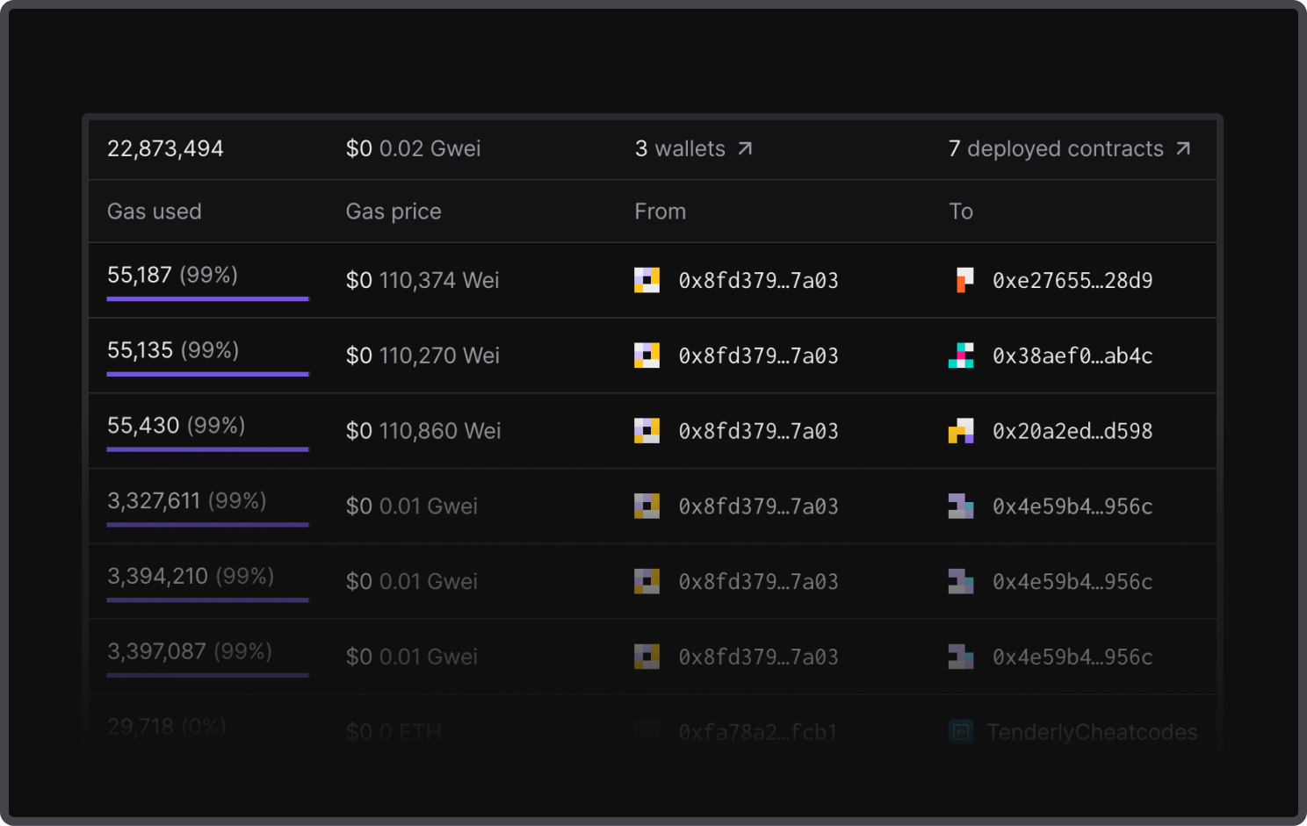The width and height of the screenshot is (1307, 826).
Task: Open the From address 0xfa78a2...fcb1
Action: click(757, 732)
